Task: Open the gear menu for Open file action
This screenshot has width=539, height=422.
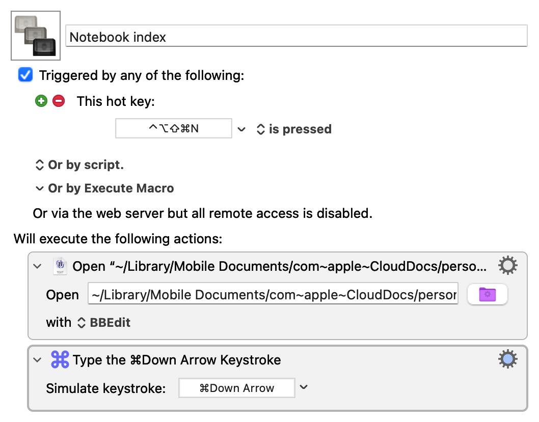Action: click(x=507, y=266)
